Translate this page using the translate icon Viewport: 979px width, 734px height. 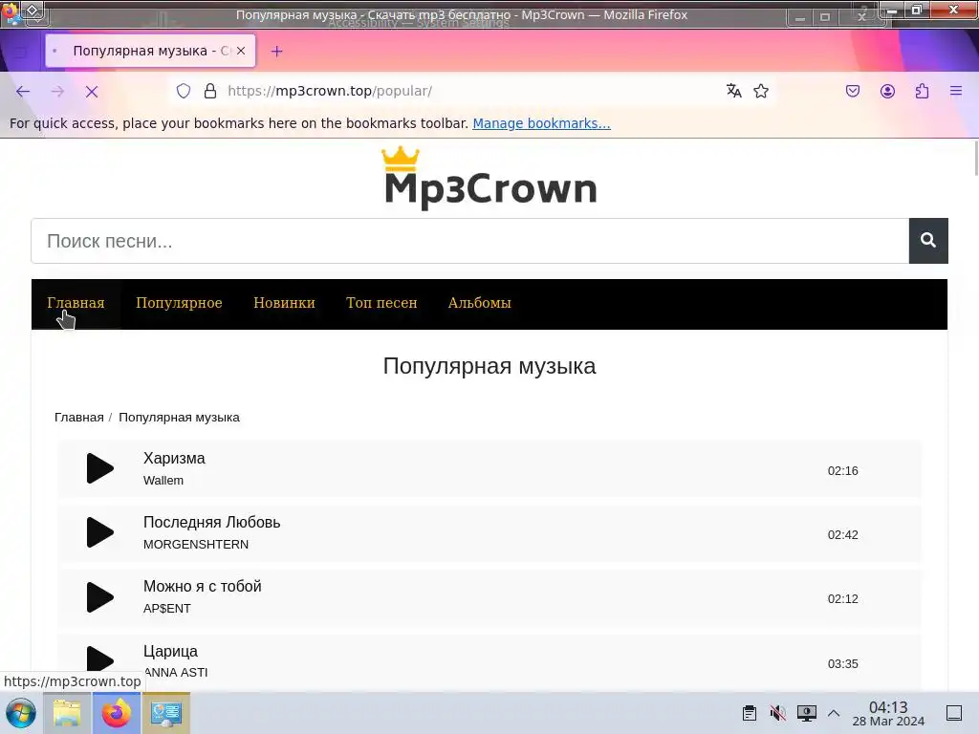pyautogui.click(x=733, y=91)
